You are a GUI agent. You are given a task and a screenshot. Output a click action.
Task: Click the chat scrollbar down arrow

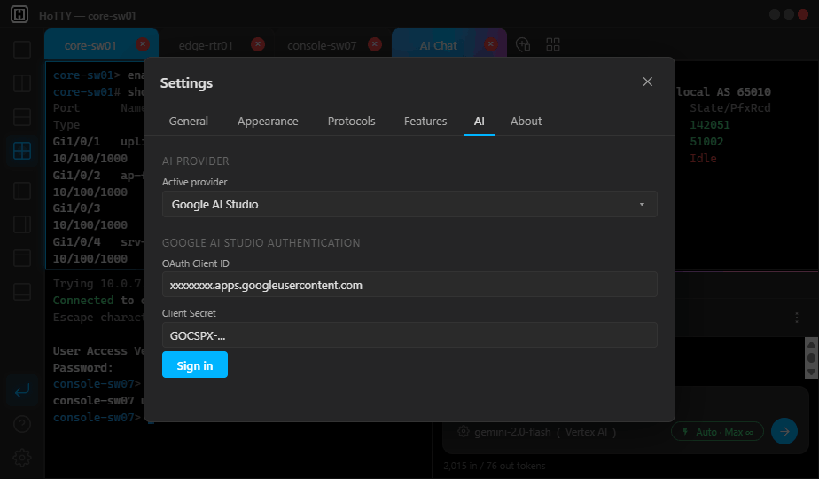(811, 372)
